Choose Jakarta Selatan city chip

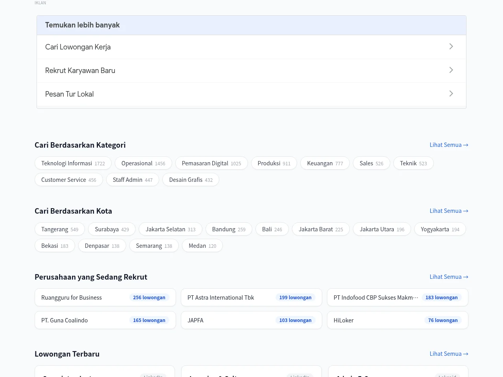(x=171, y=229)
